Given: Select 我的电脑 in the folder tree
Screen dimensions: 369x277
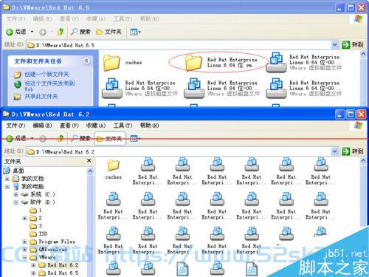Looking at the screenshot, I should click(28, 186).
